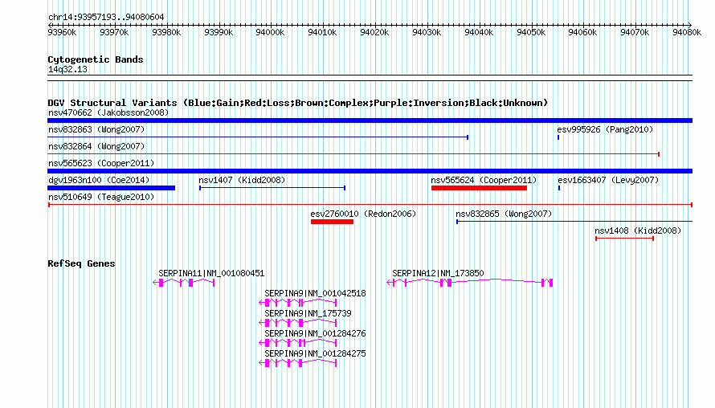Open variant label nsv565623 (Cooper2011)

[x=101, y=163]
